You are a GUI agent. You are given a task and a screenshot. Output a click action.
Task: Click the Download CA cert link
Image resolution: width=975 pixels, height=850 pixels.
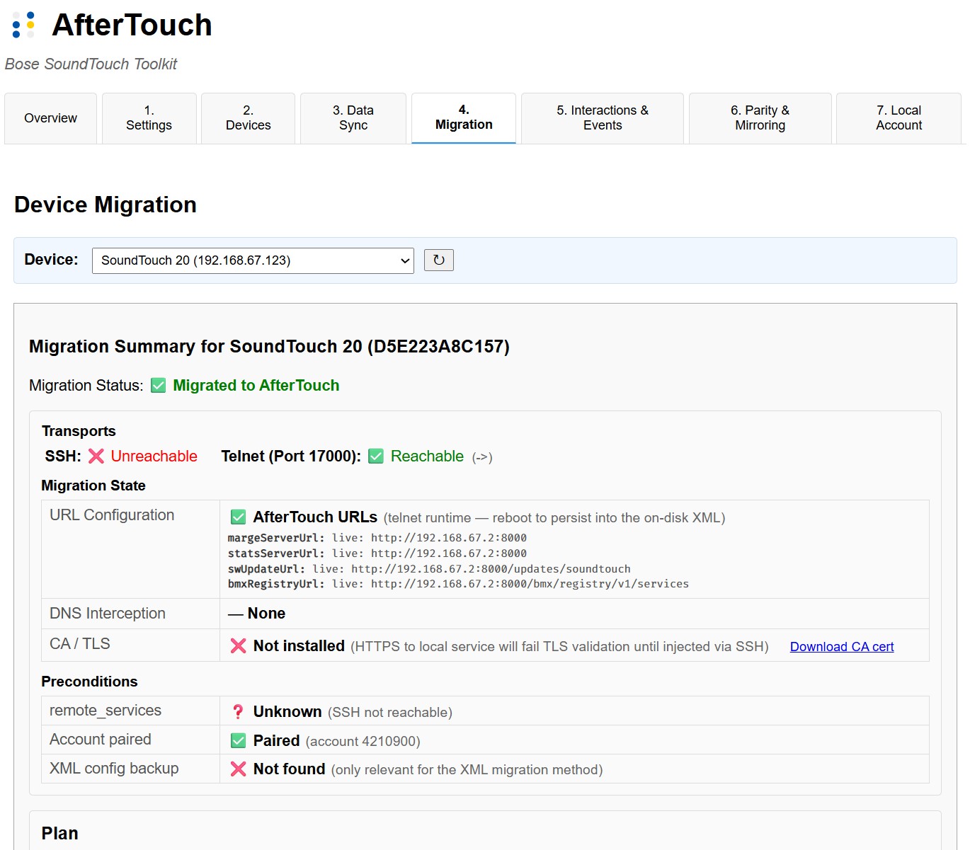tap(842, 647)
